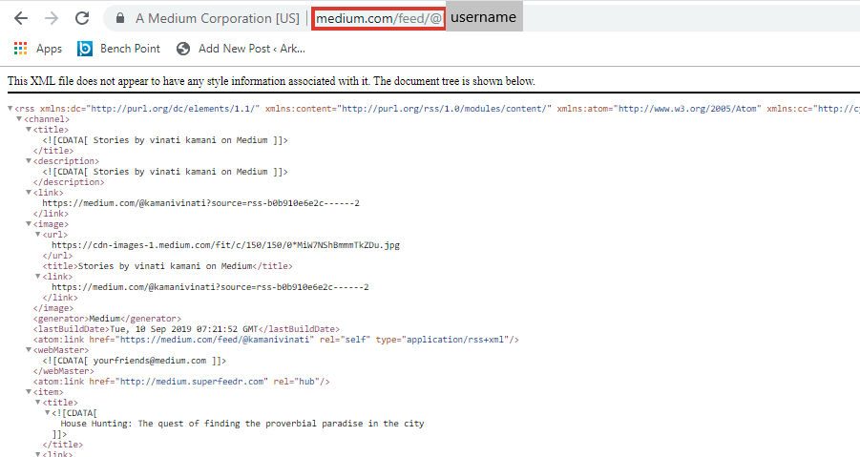
Task: Click the atom:link rel="self" line
Action: tap(276, 340)
